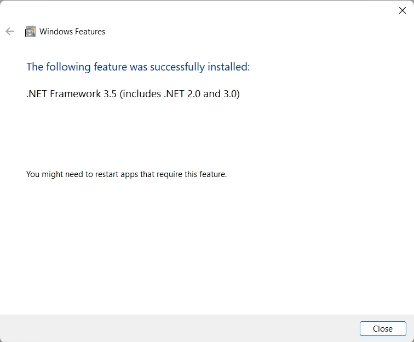Click the back arrow icon

(10, 32)
